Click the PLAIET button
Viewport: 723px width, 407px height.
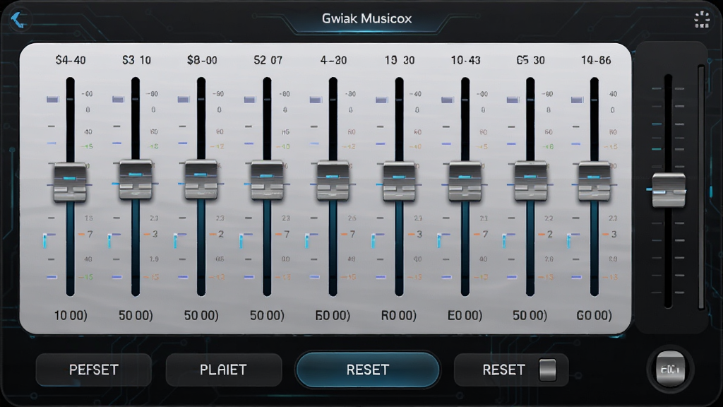coord(224,370)
